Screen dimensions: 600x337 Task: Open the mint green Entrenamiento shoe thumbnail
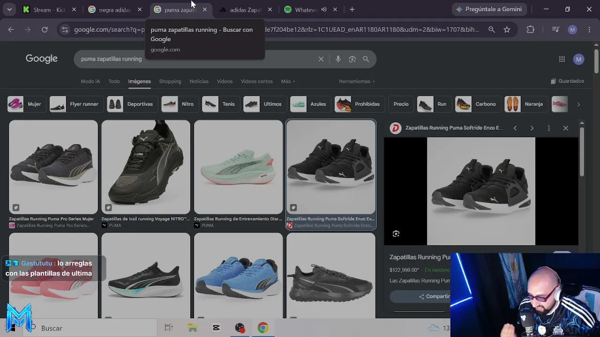239,167
